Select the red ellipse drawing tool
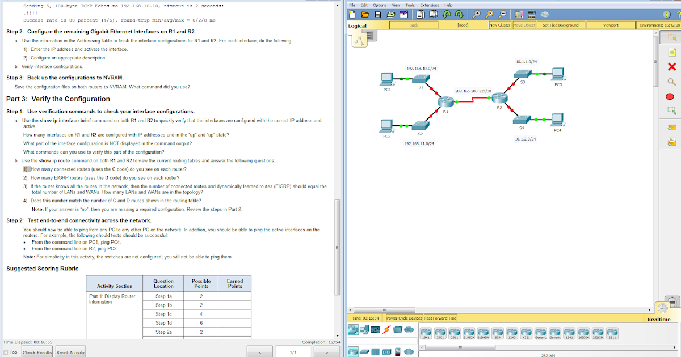Viewport: 681px width, 357px height. click(x=670, y=96)
